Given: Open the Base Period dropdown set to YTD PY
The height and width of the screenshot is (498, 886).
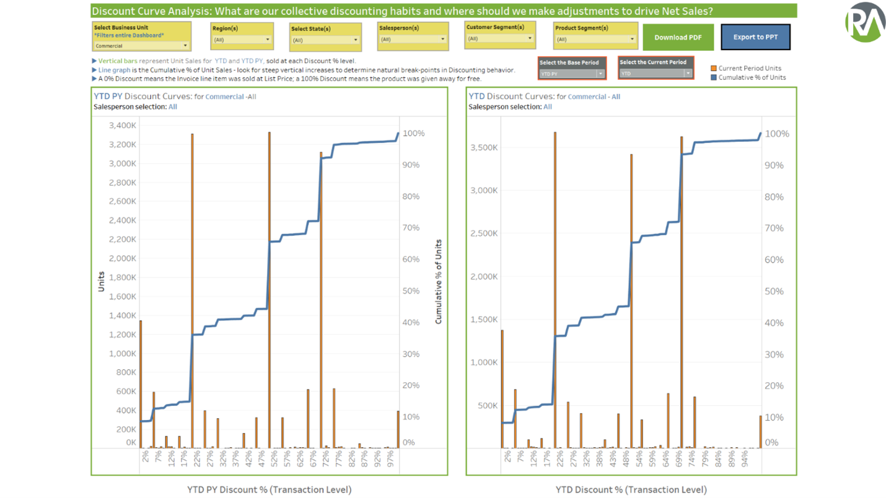Looking at the screenshot, I should tap(571, 74).
